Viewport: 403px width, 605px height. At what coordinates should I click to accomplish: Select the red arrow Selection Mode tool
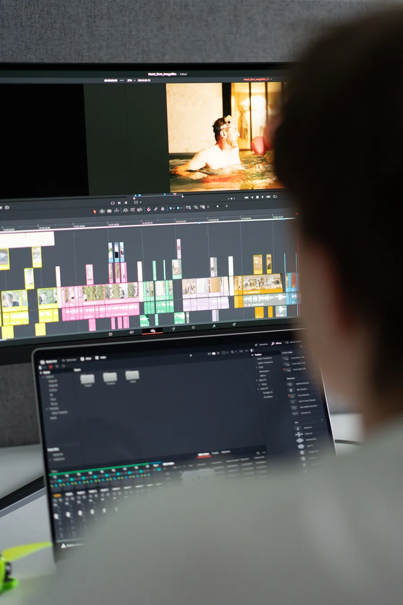click(94, 212)
